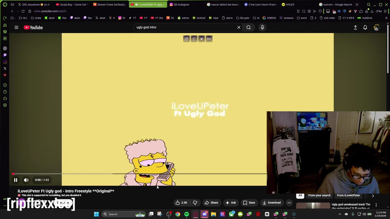This screenshot has width=390, height=219.
Task: Switch to the Instagram tab
Action: tap(185, 5)
